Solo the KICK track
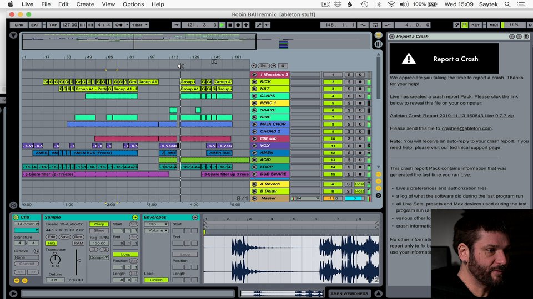 click(x=349, y=82)
